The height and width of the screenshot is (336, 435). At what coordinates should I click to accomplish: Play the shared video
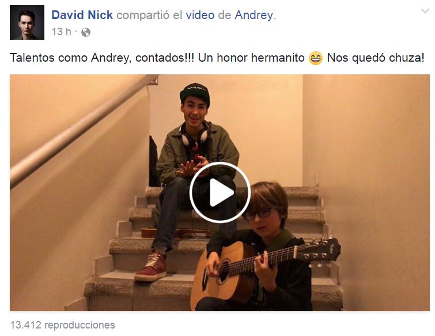(x=220, y=192)
